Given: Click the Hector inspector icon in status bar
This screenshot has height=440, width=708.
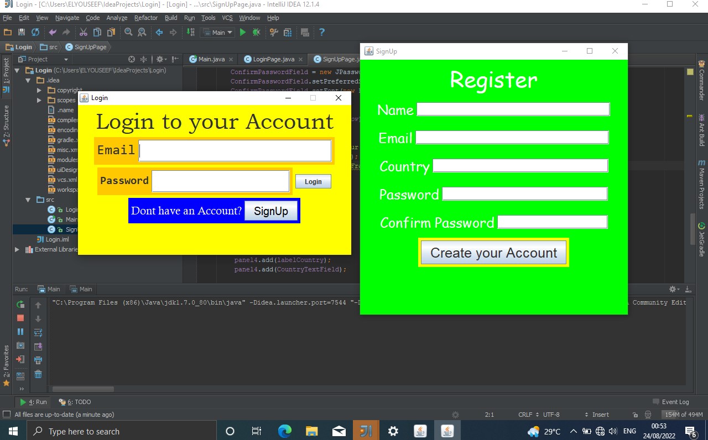Looking at the screenshot, I should [x=648, y=415].
